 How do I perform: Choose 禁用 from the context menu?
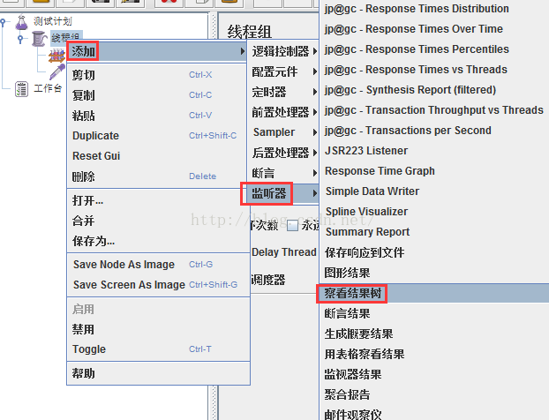[157, 329]
